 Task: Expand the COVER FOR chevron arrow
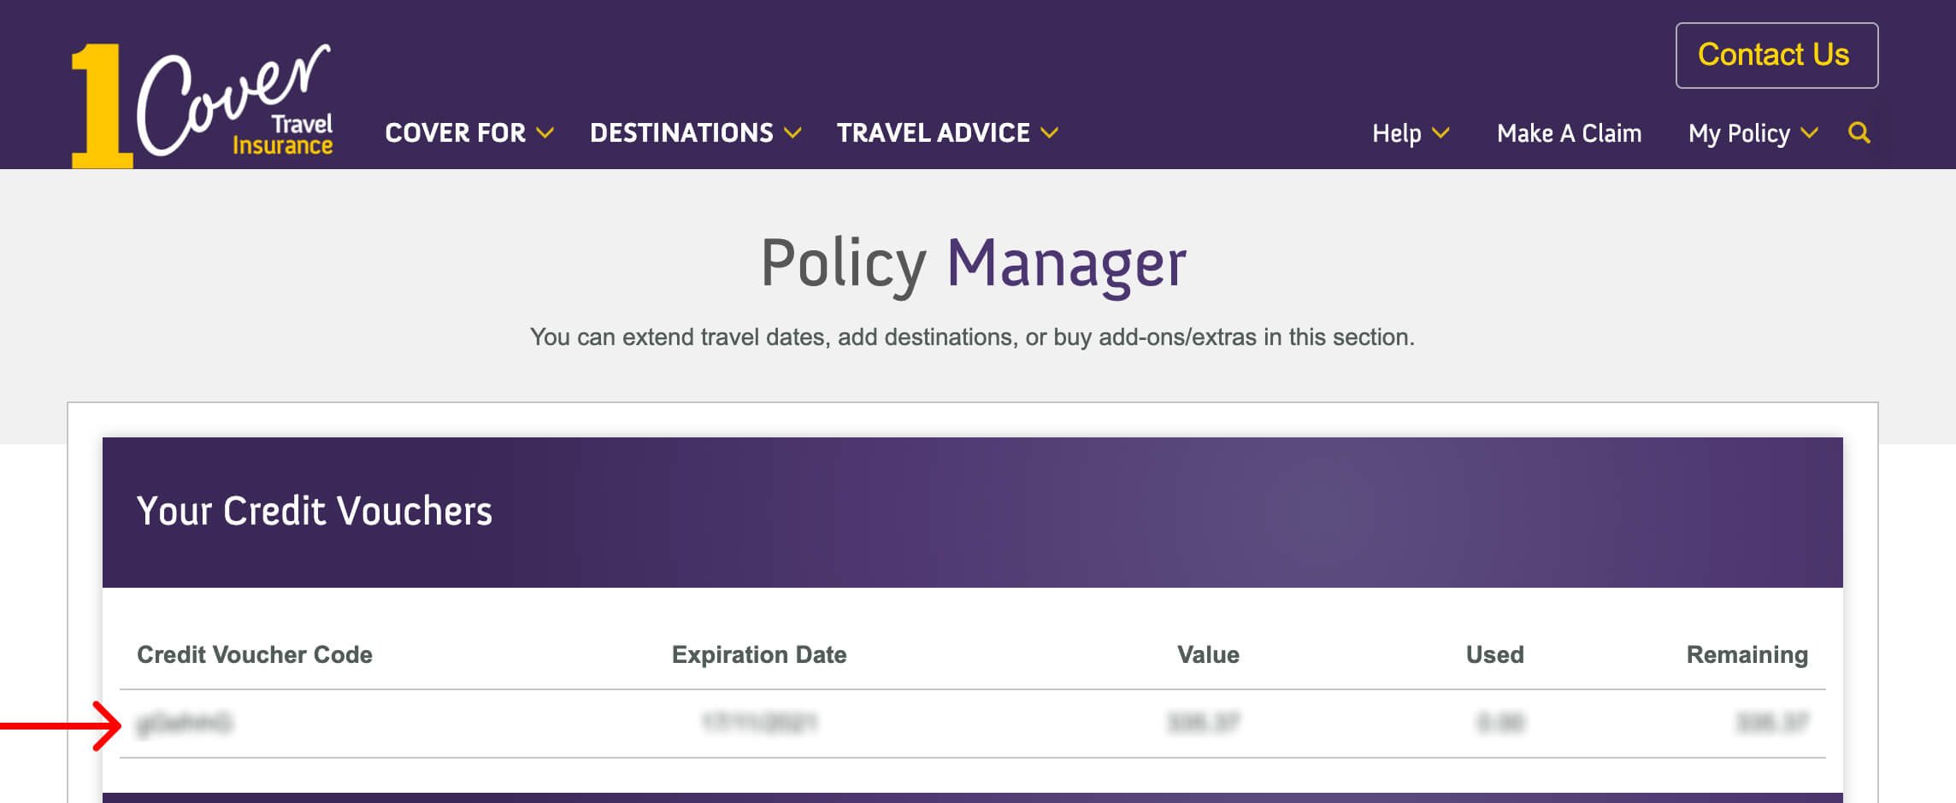[545, 133]
